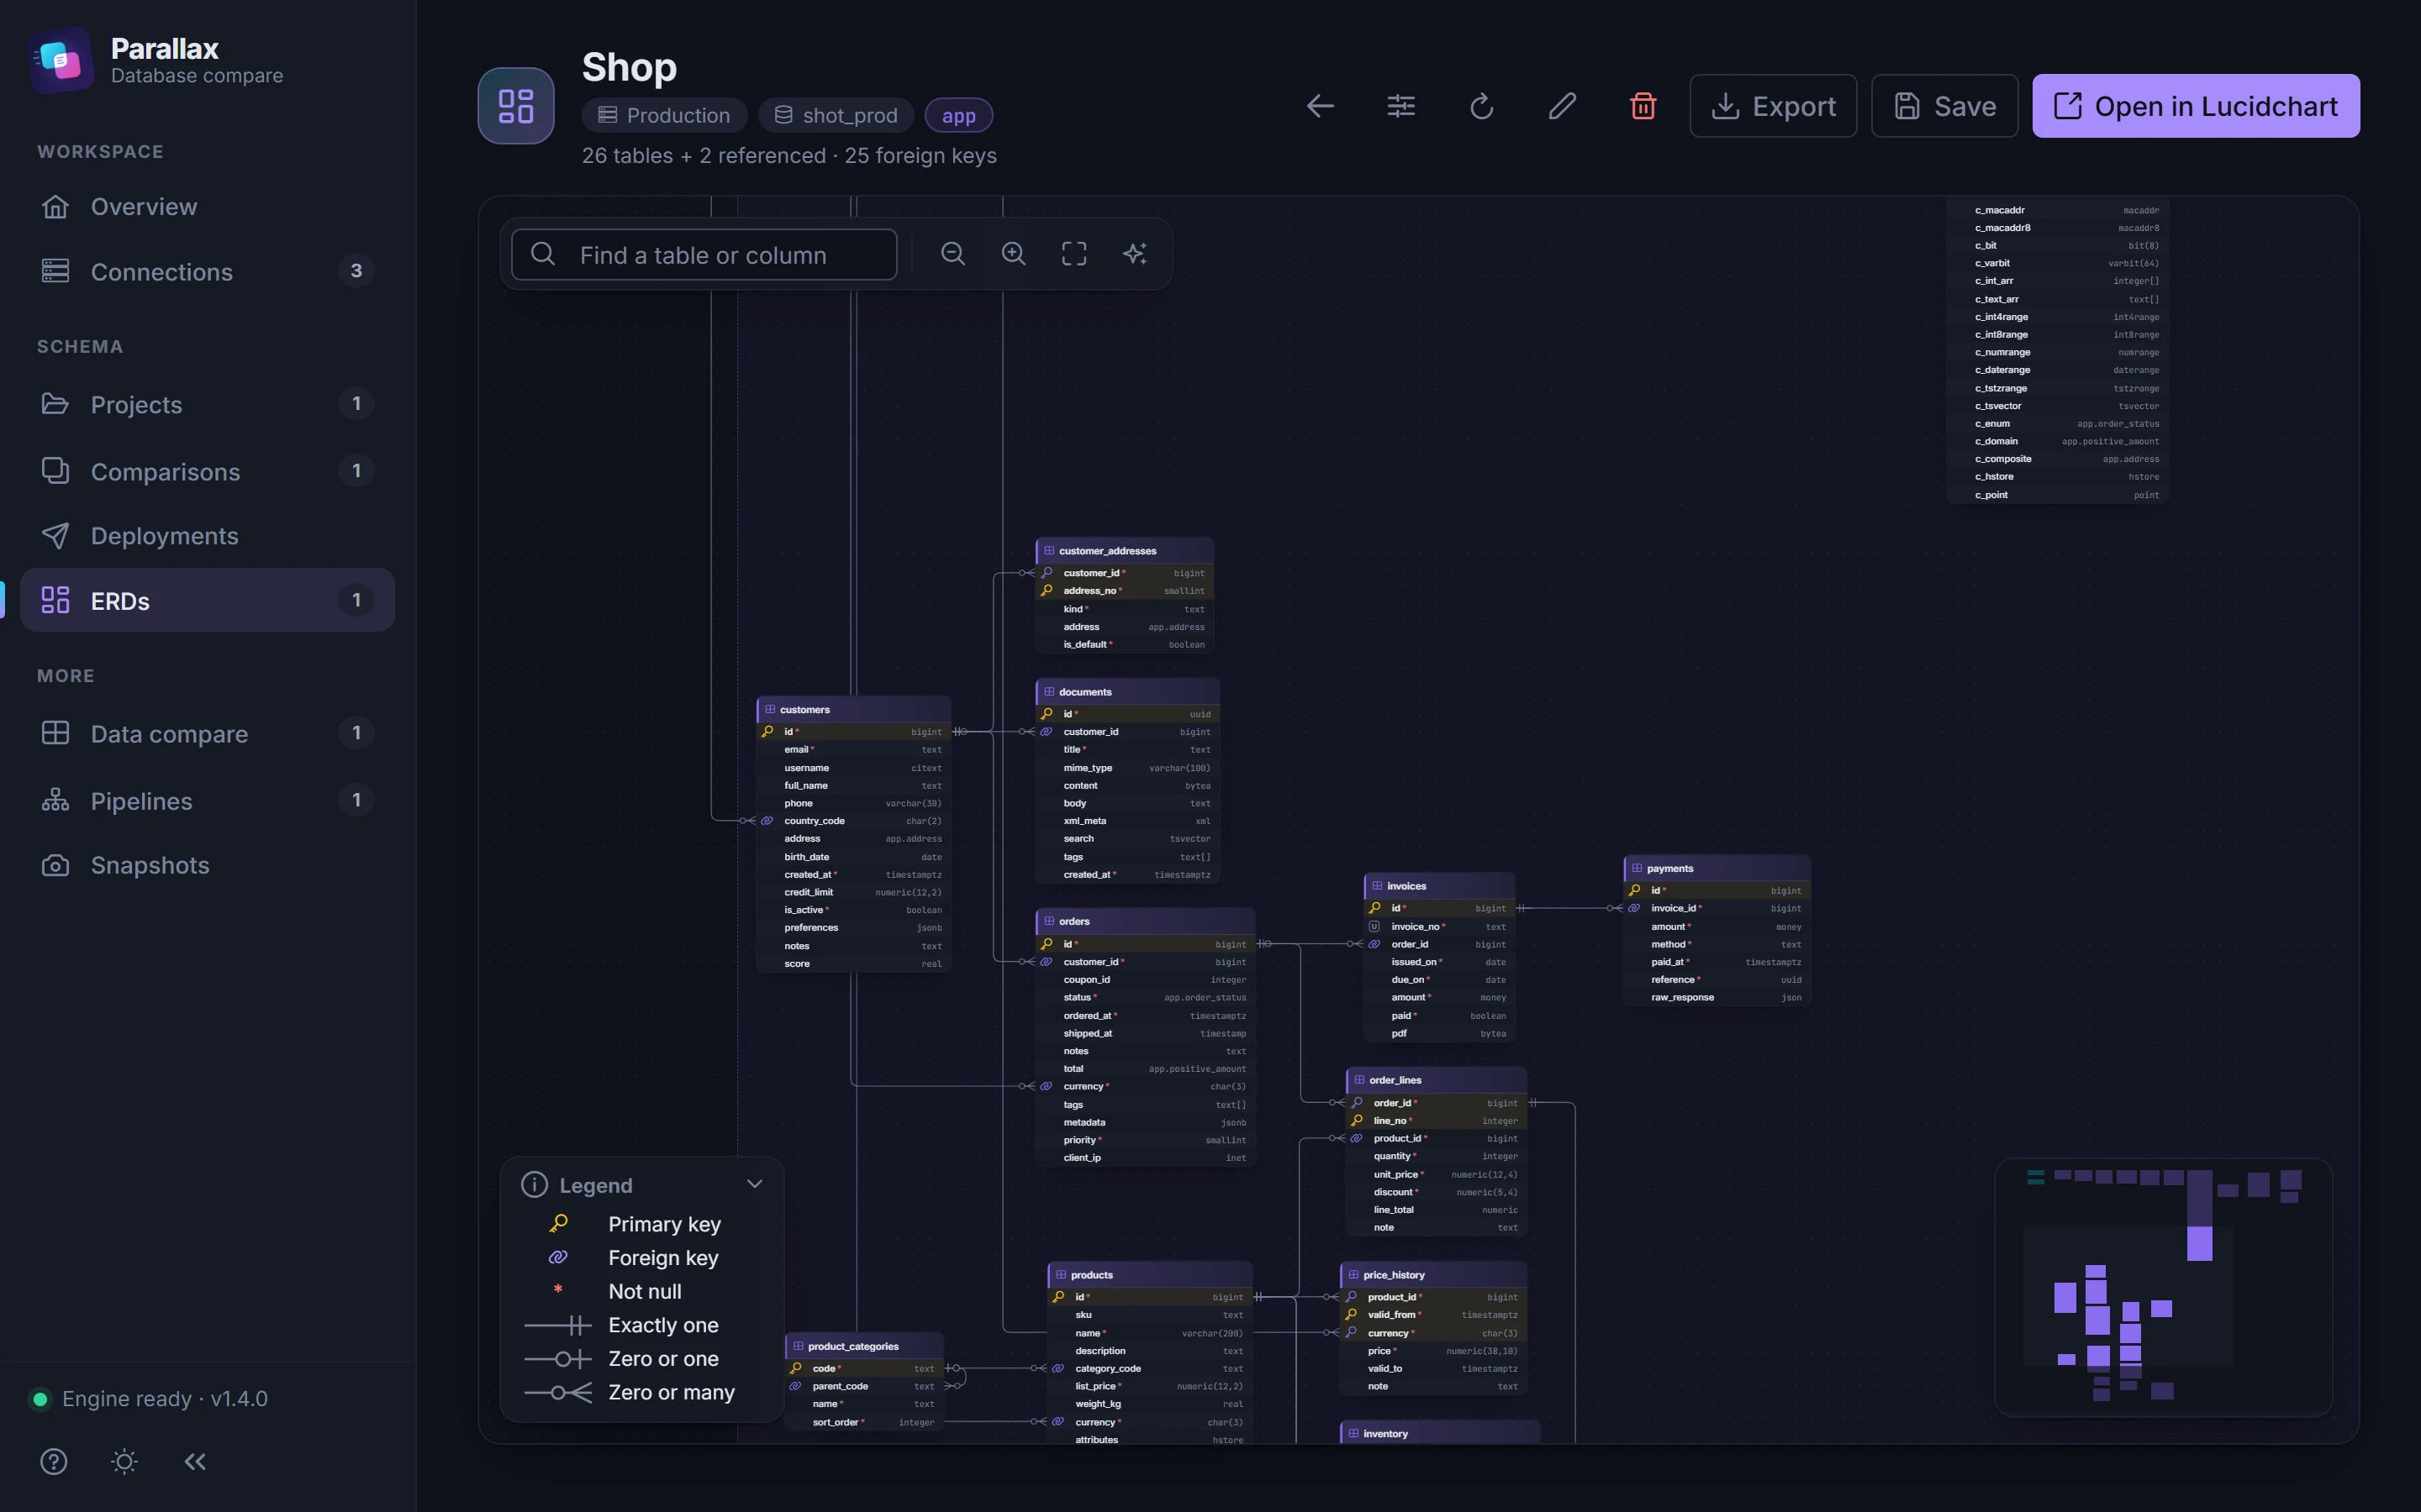Open the Connections section

(207, 272)
